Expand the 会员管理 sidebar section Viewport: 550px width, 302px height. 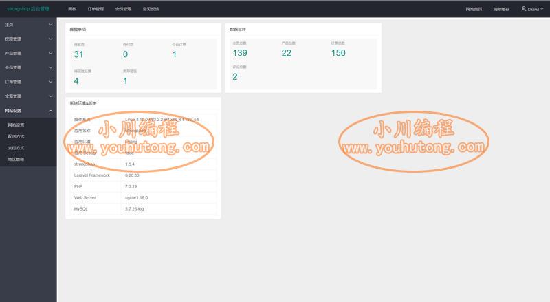pyautogui.click(x=28, y=67)
